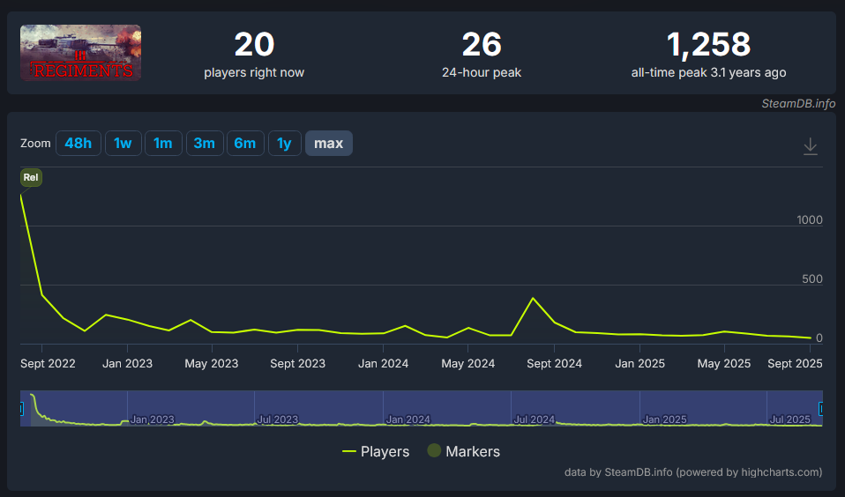The height and width of the screenshot is (497, 845).
Task: Open the chart download menu icon
Action: point(810,146)
